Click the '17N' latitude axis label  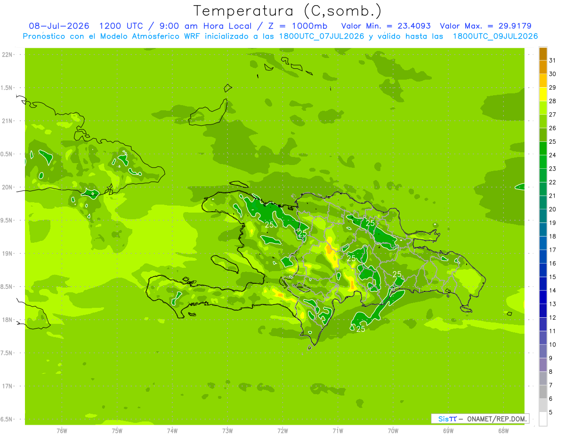[7, 386]
